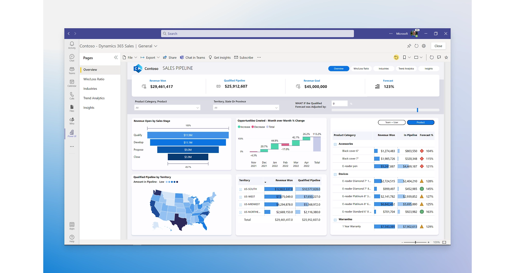Viewport: 515px width, 273px height.
Task: Click the What If forecast slider handle
Action: (x=417, y=110)
